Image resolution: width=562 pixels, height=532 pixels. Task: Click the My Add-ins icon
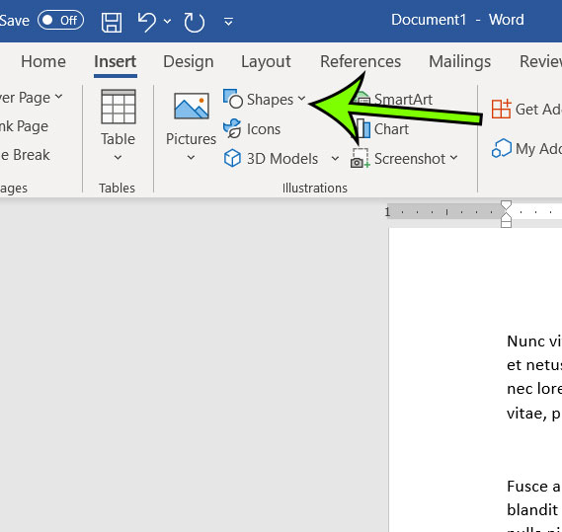(x=501, y=148)
